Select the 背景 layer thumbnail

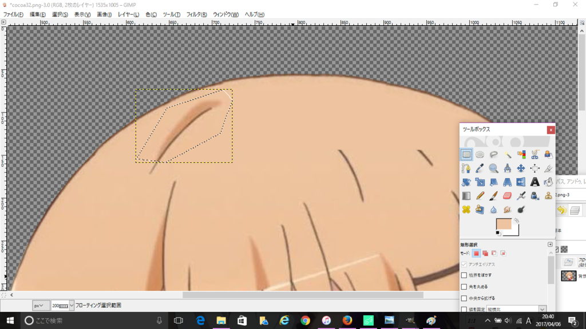[568, 276]
